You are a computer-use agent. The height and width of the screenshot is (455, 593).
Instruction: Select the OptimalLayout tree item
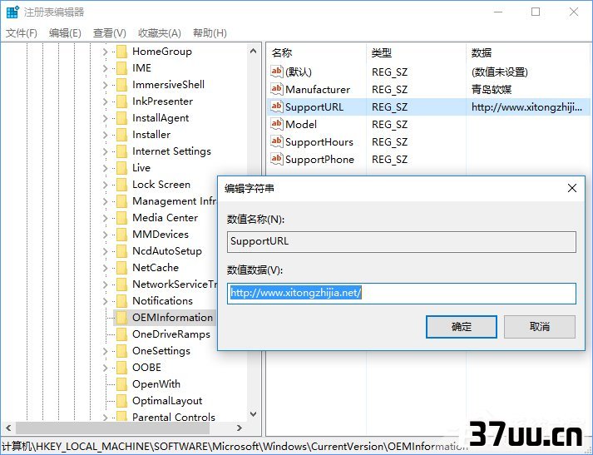167,401
